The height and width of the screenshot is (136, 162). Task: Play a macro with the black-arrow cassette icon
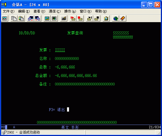point(90,18)
